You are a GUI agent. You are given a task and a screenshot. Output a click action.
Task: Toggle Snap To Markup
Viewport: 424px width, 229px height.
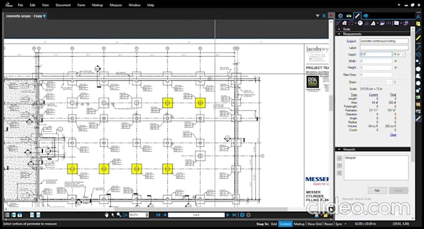[299, 224]
